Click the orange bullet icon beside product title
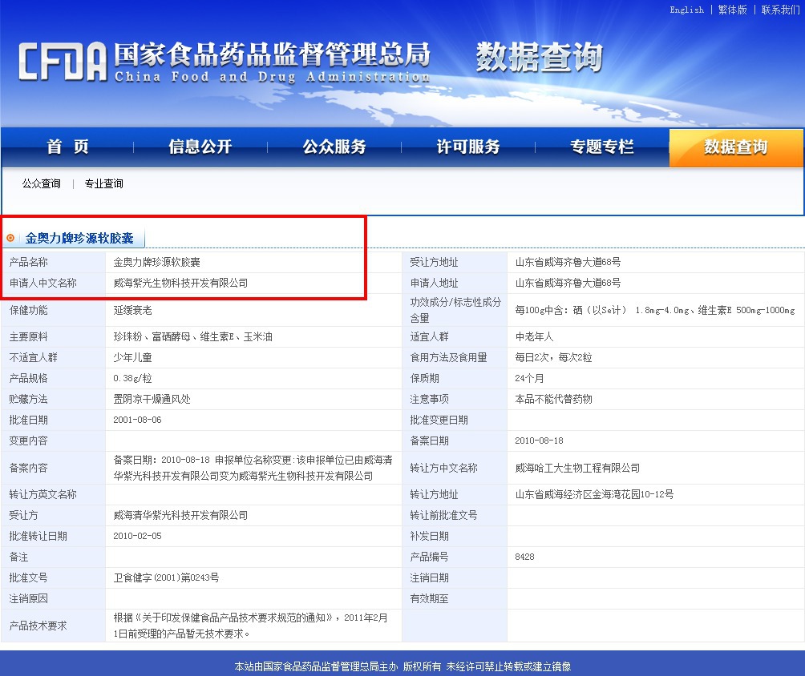Screen dimensions: 805x676 (x=10, y=238)
